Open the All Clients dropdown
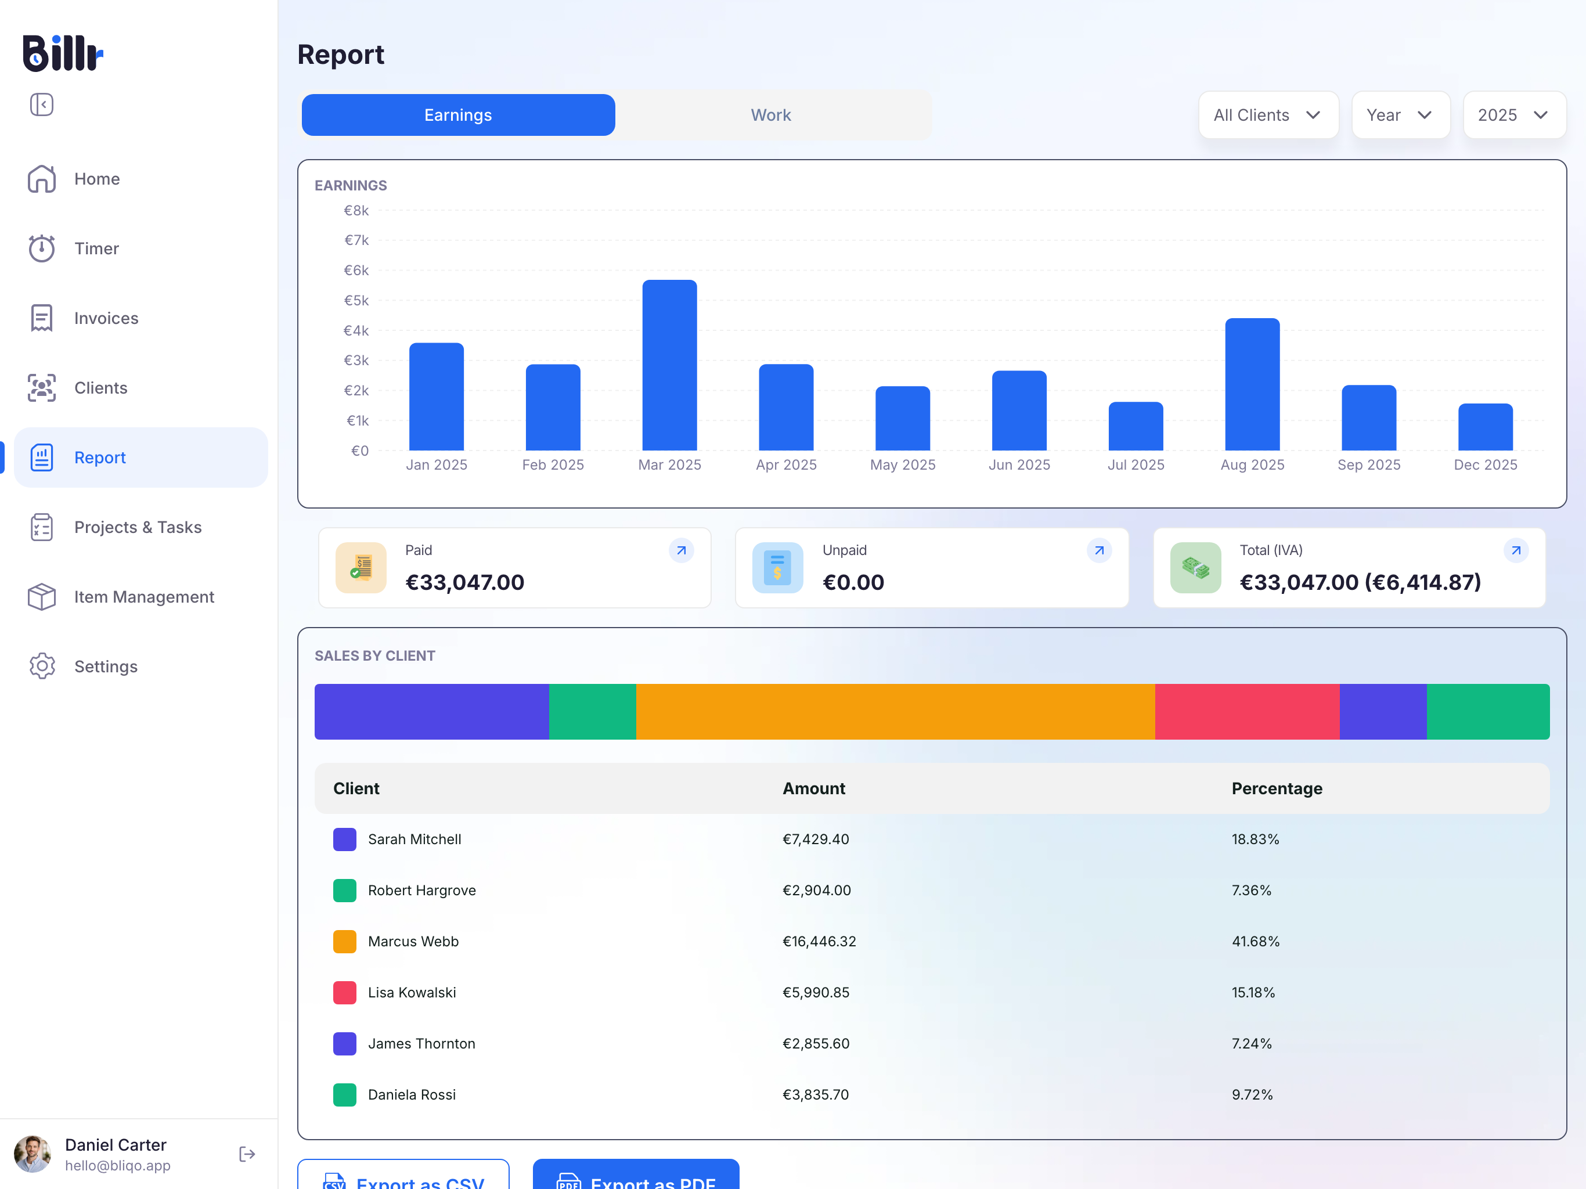 tap(1268, 115)
